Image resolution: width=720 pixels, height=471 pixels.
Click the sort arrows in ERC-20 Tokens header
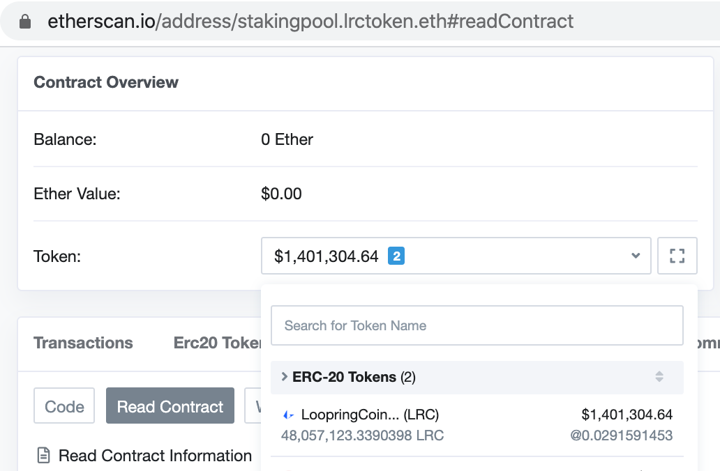pos(659,377)
